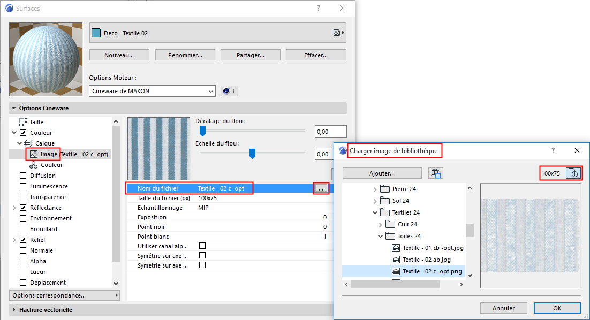590x320 pixels.
Task: Click the ... browse button for Nom du fichier
Action: tap(321, 188)
